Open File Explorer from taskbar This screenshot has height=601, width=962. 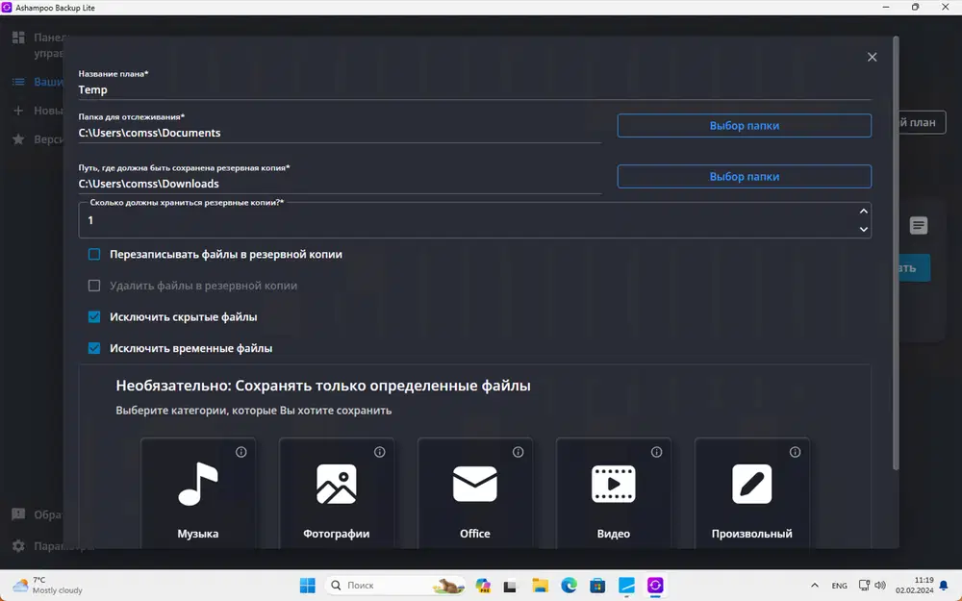pos(540,586)
